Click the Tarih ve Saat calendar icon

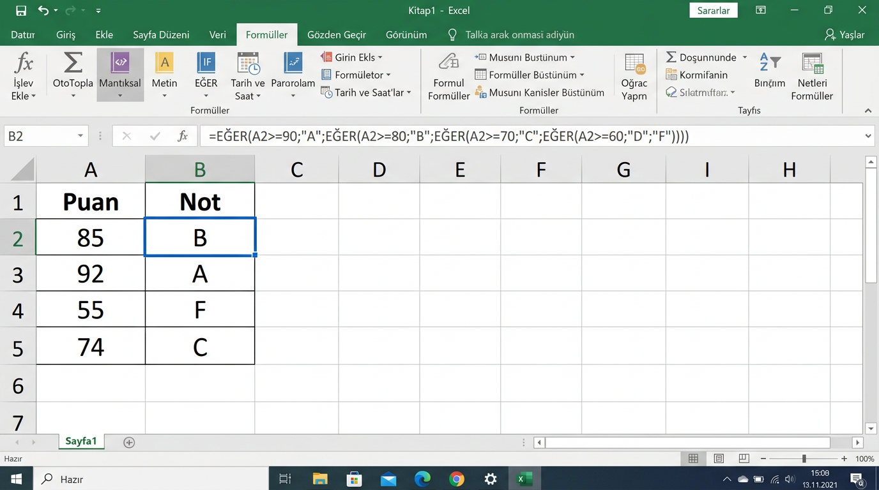click(x=248, y=64)
